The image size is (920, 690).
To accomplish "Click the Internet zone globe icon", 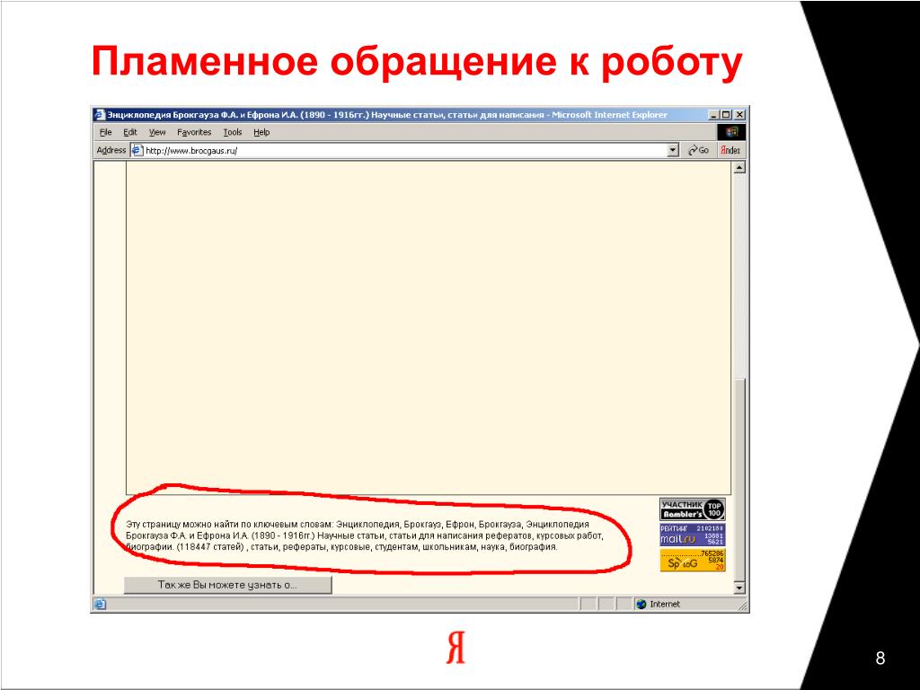I will pyautogui.click(x=641, y=605).
